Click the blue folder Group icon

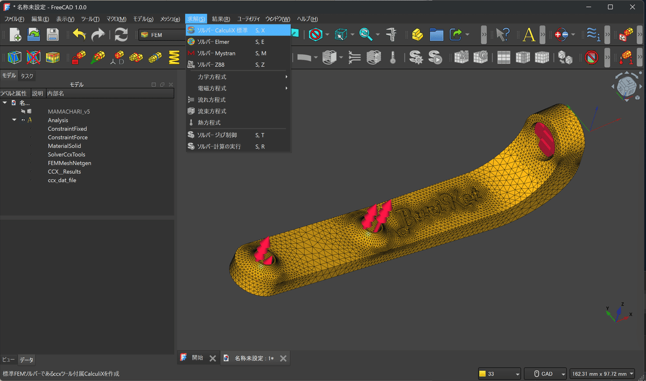437,35
